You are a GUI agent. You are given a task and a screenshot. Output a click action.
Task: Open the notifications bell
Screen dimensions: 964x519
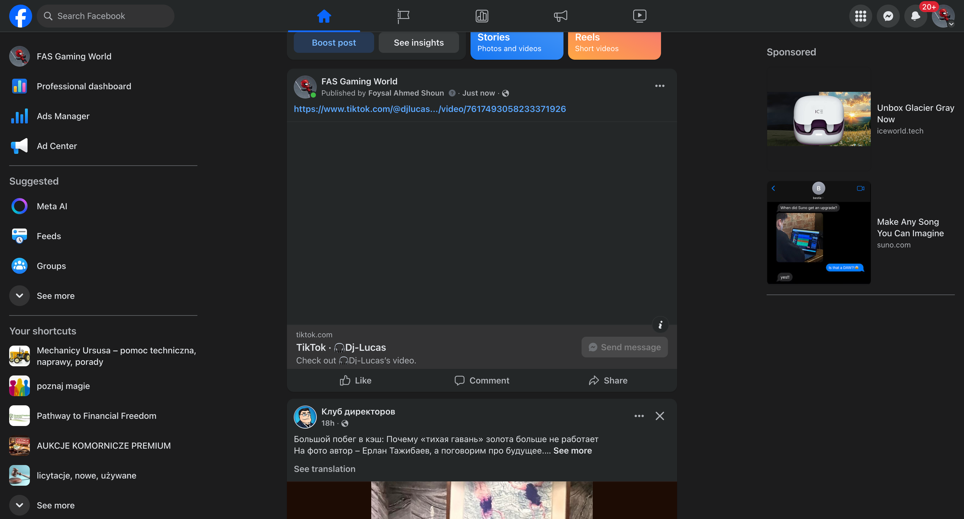915,16
